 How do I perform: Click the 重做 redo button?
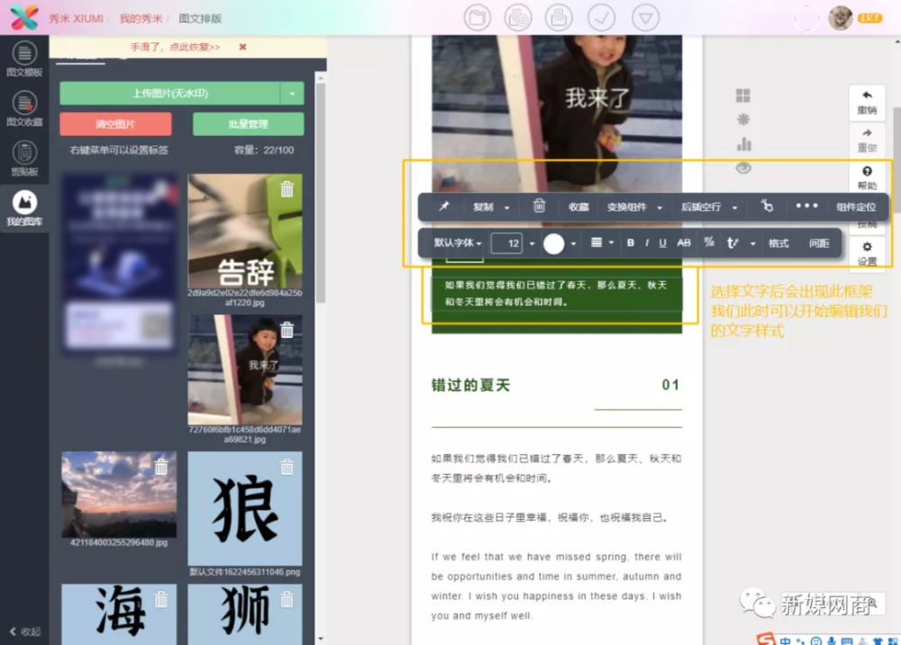click(867, 141)
